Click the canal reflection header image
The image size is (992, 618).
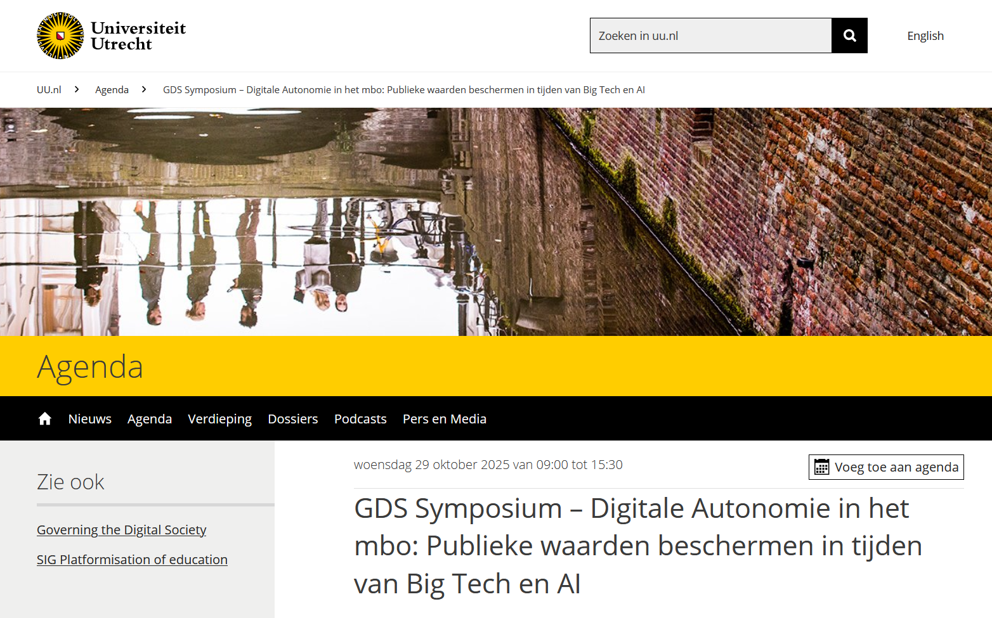pos(496,222)
